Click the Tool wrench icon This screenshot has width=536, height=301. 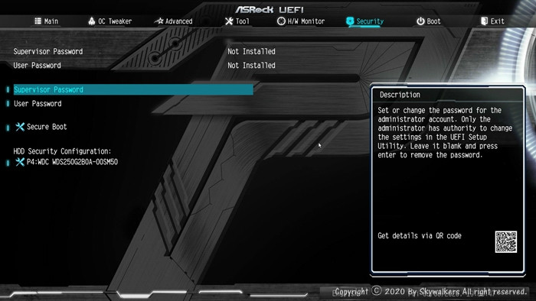229,21
